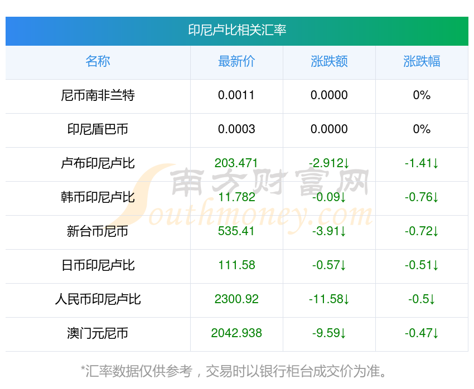Click the disclaimer text 汇率数据仅供参考
This screenshot has width=474, height=389.
point(139,371)
